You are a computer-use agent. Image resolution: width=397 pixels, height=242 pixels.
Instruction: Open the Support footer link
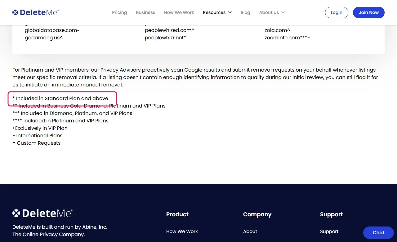pyautogui.click(x=329, y=231)
